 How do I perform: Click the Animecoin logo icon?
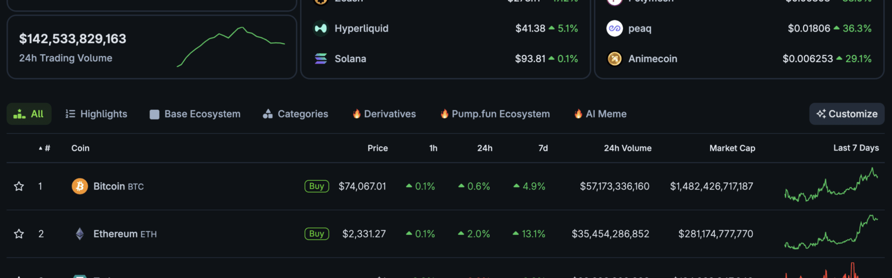(614, 59)
